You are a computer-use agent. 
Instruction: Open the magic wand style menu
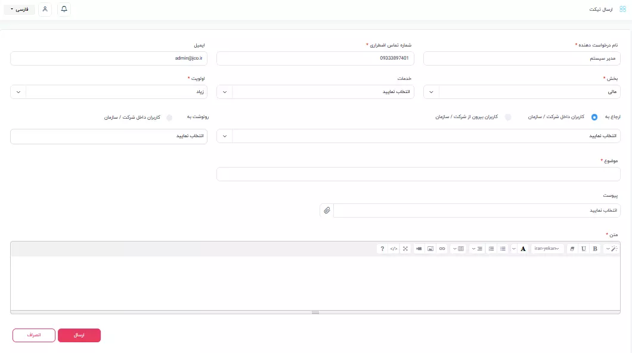point(612,249)
